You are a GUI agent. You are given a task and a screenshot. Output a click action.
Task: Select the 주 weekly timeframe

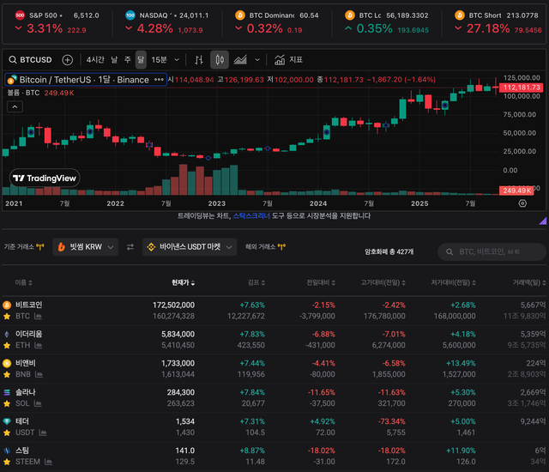click(128, 60)
